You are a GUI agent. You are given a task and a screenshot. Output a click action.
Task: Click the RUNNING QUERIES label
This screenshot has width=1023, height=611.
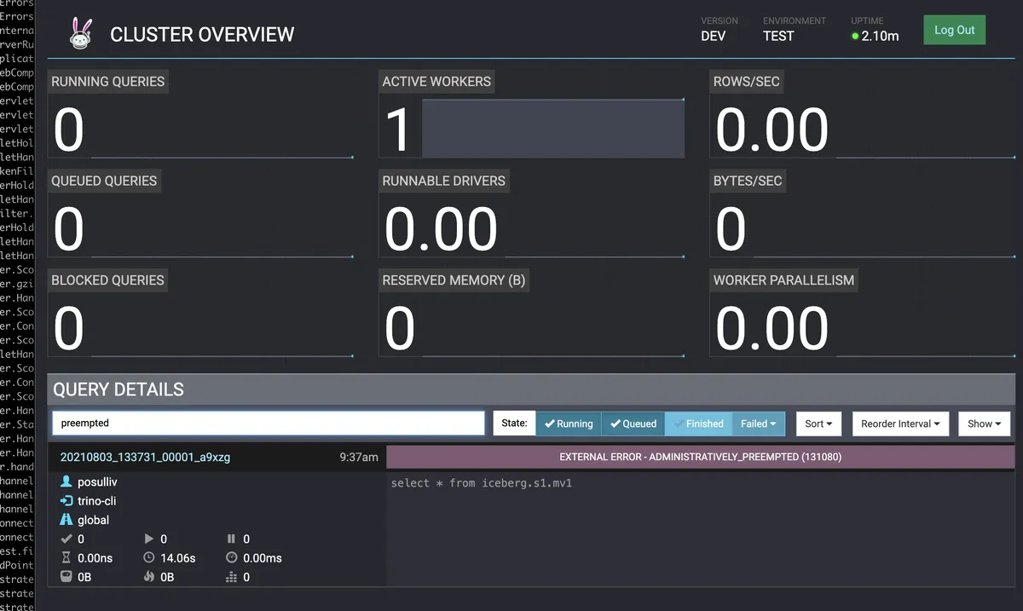[x=107, y=82]
